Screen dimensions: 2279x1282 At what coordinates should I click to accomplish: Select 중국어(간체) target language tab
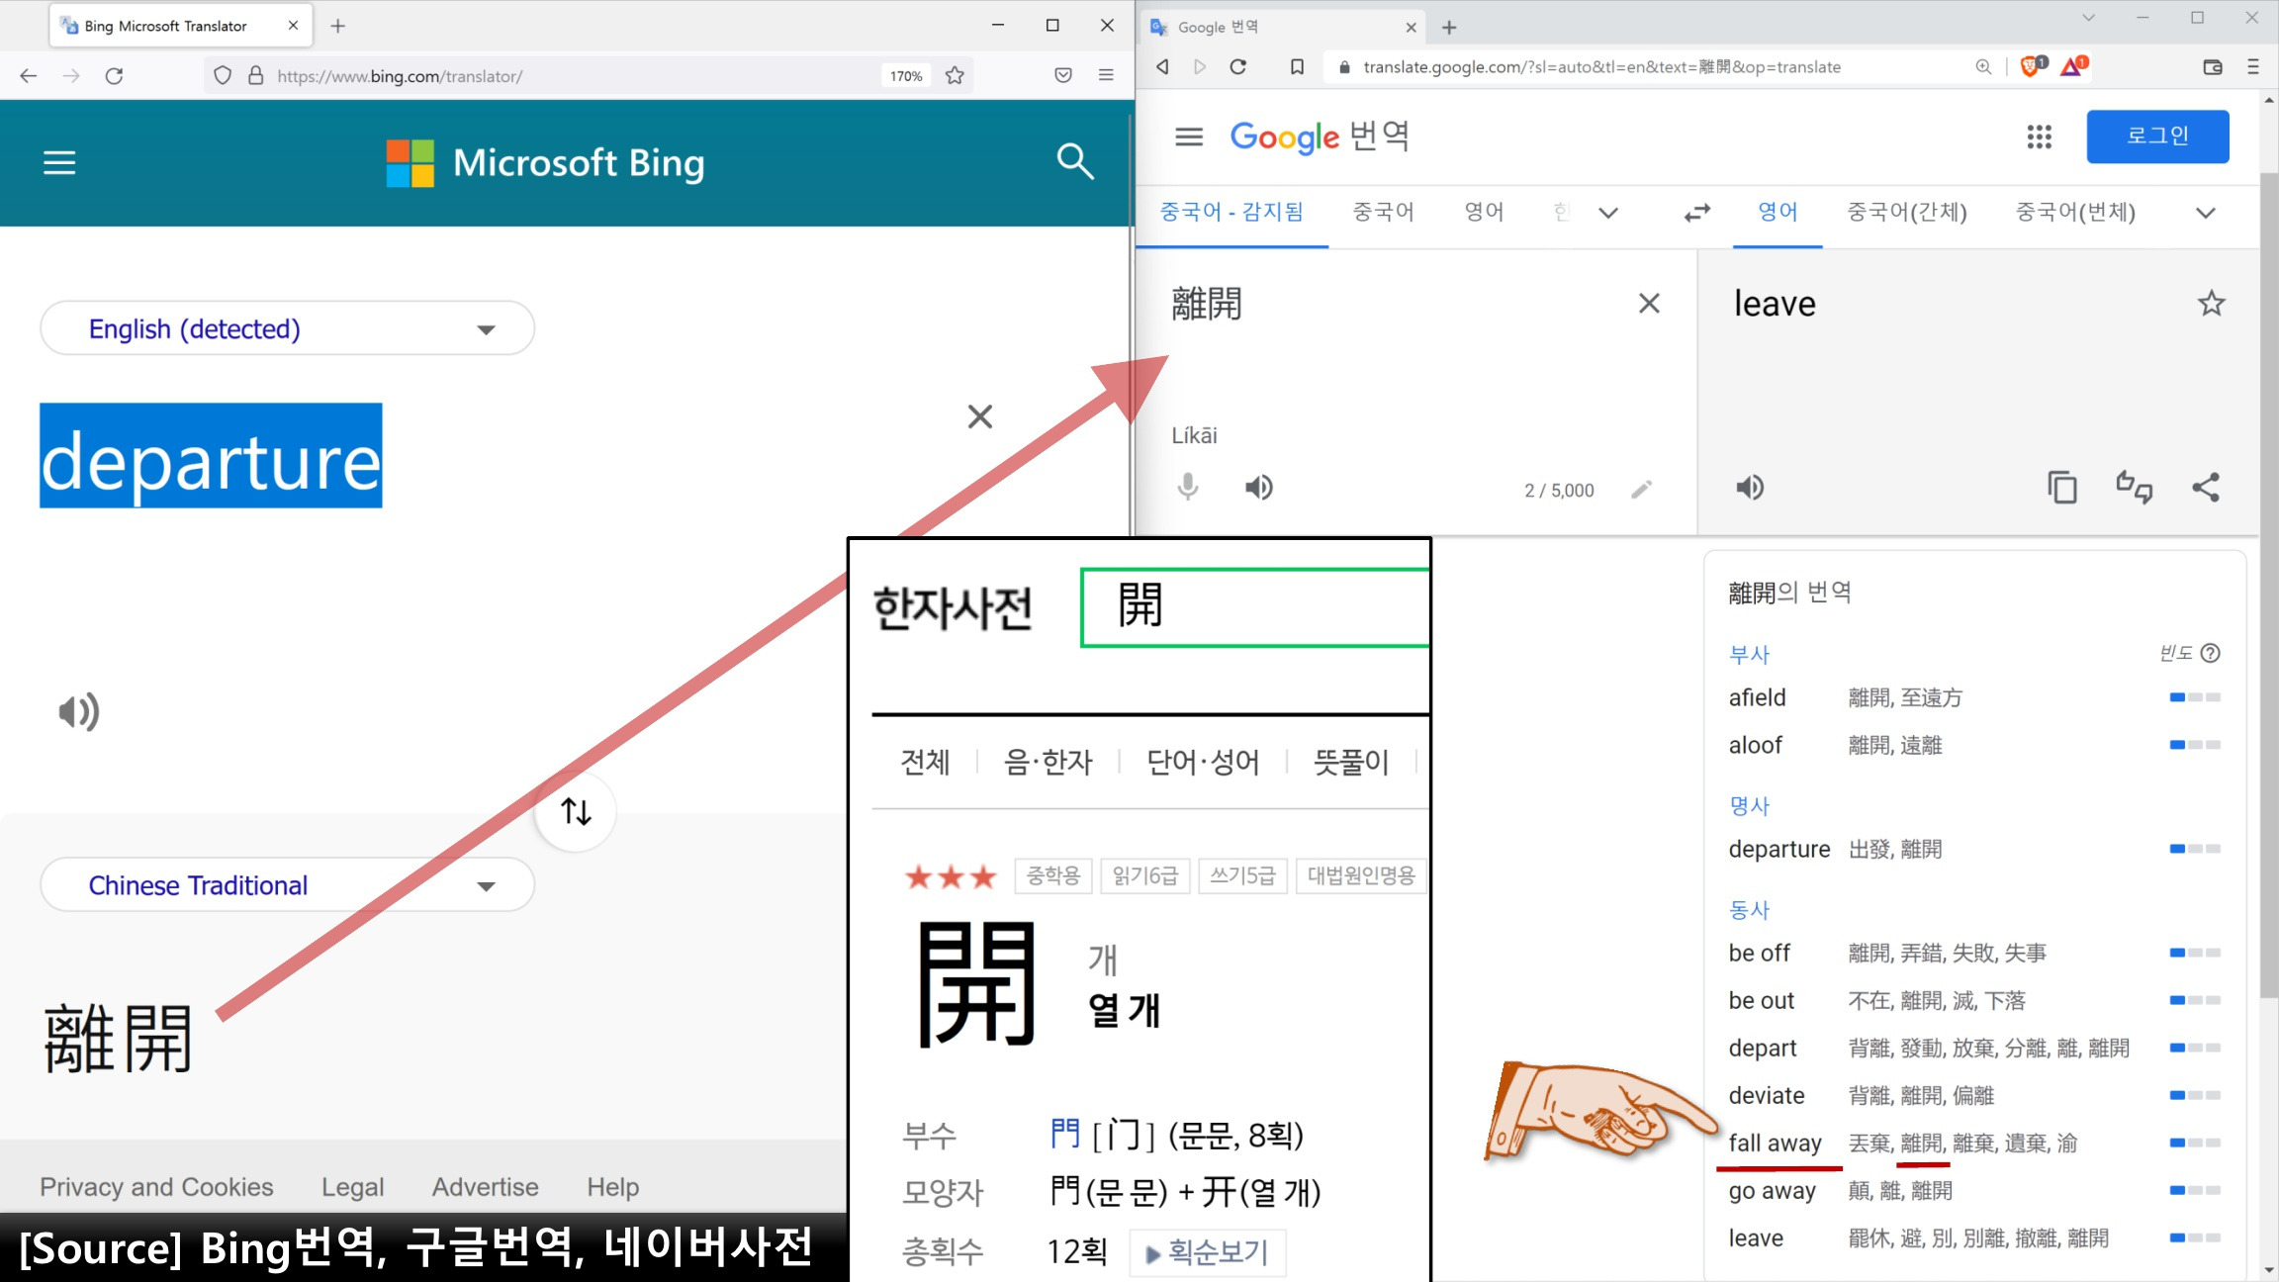point(1906,212)
